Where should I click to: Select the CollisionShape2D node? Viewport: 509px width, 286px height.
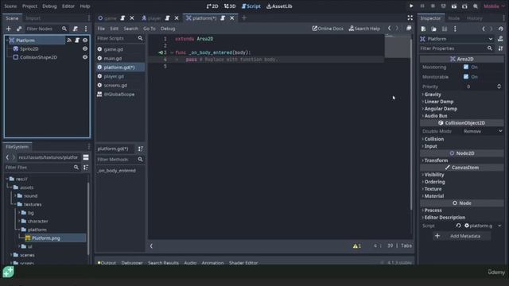click(38, 57)
